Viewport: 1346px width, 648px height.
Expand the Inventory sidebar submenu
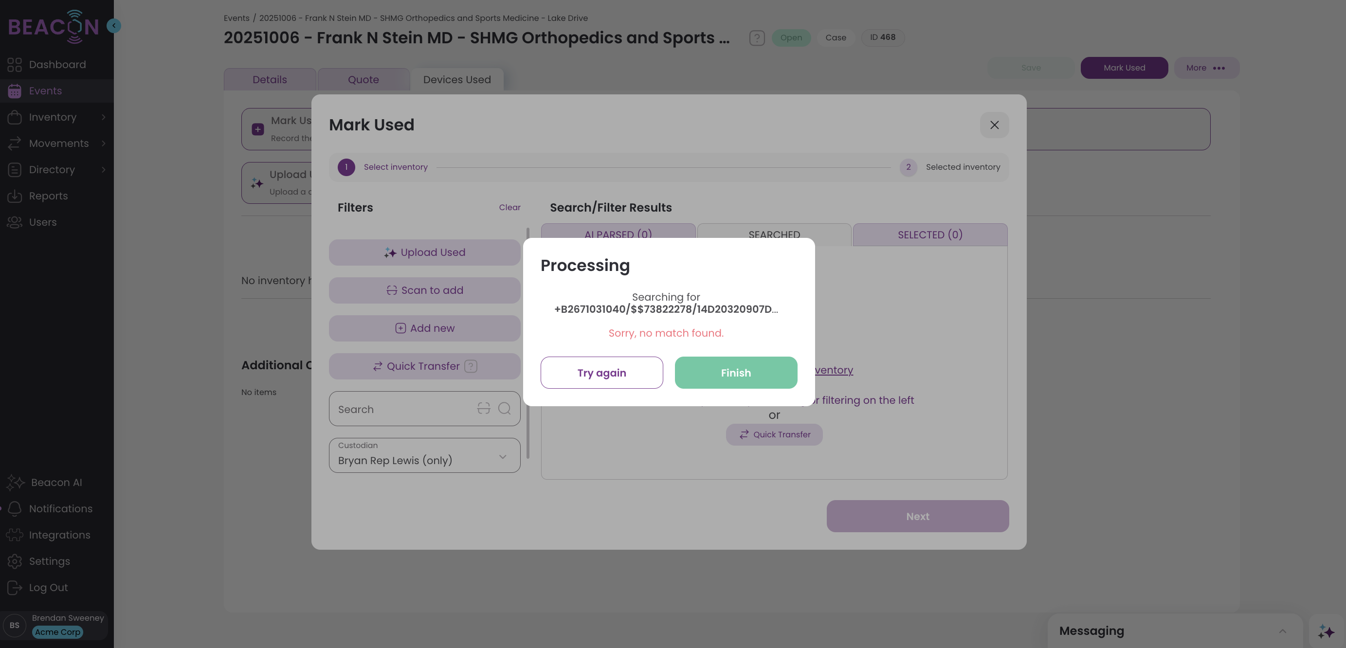click(104, 117)
